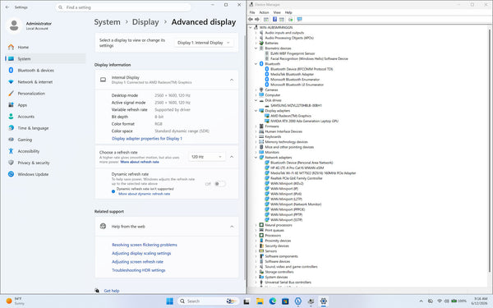The image size is (493, 308).
Task: Open the Help menu in Device Manager
Action: [x=288, y=12]
